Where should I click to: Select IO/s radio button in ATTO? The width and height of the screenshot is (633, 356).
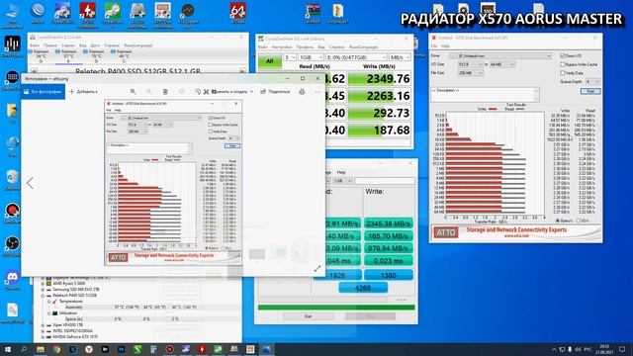[579, 221]
